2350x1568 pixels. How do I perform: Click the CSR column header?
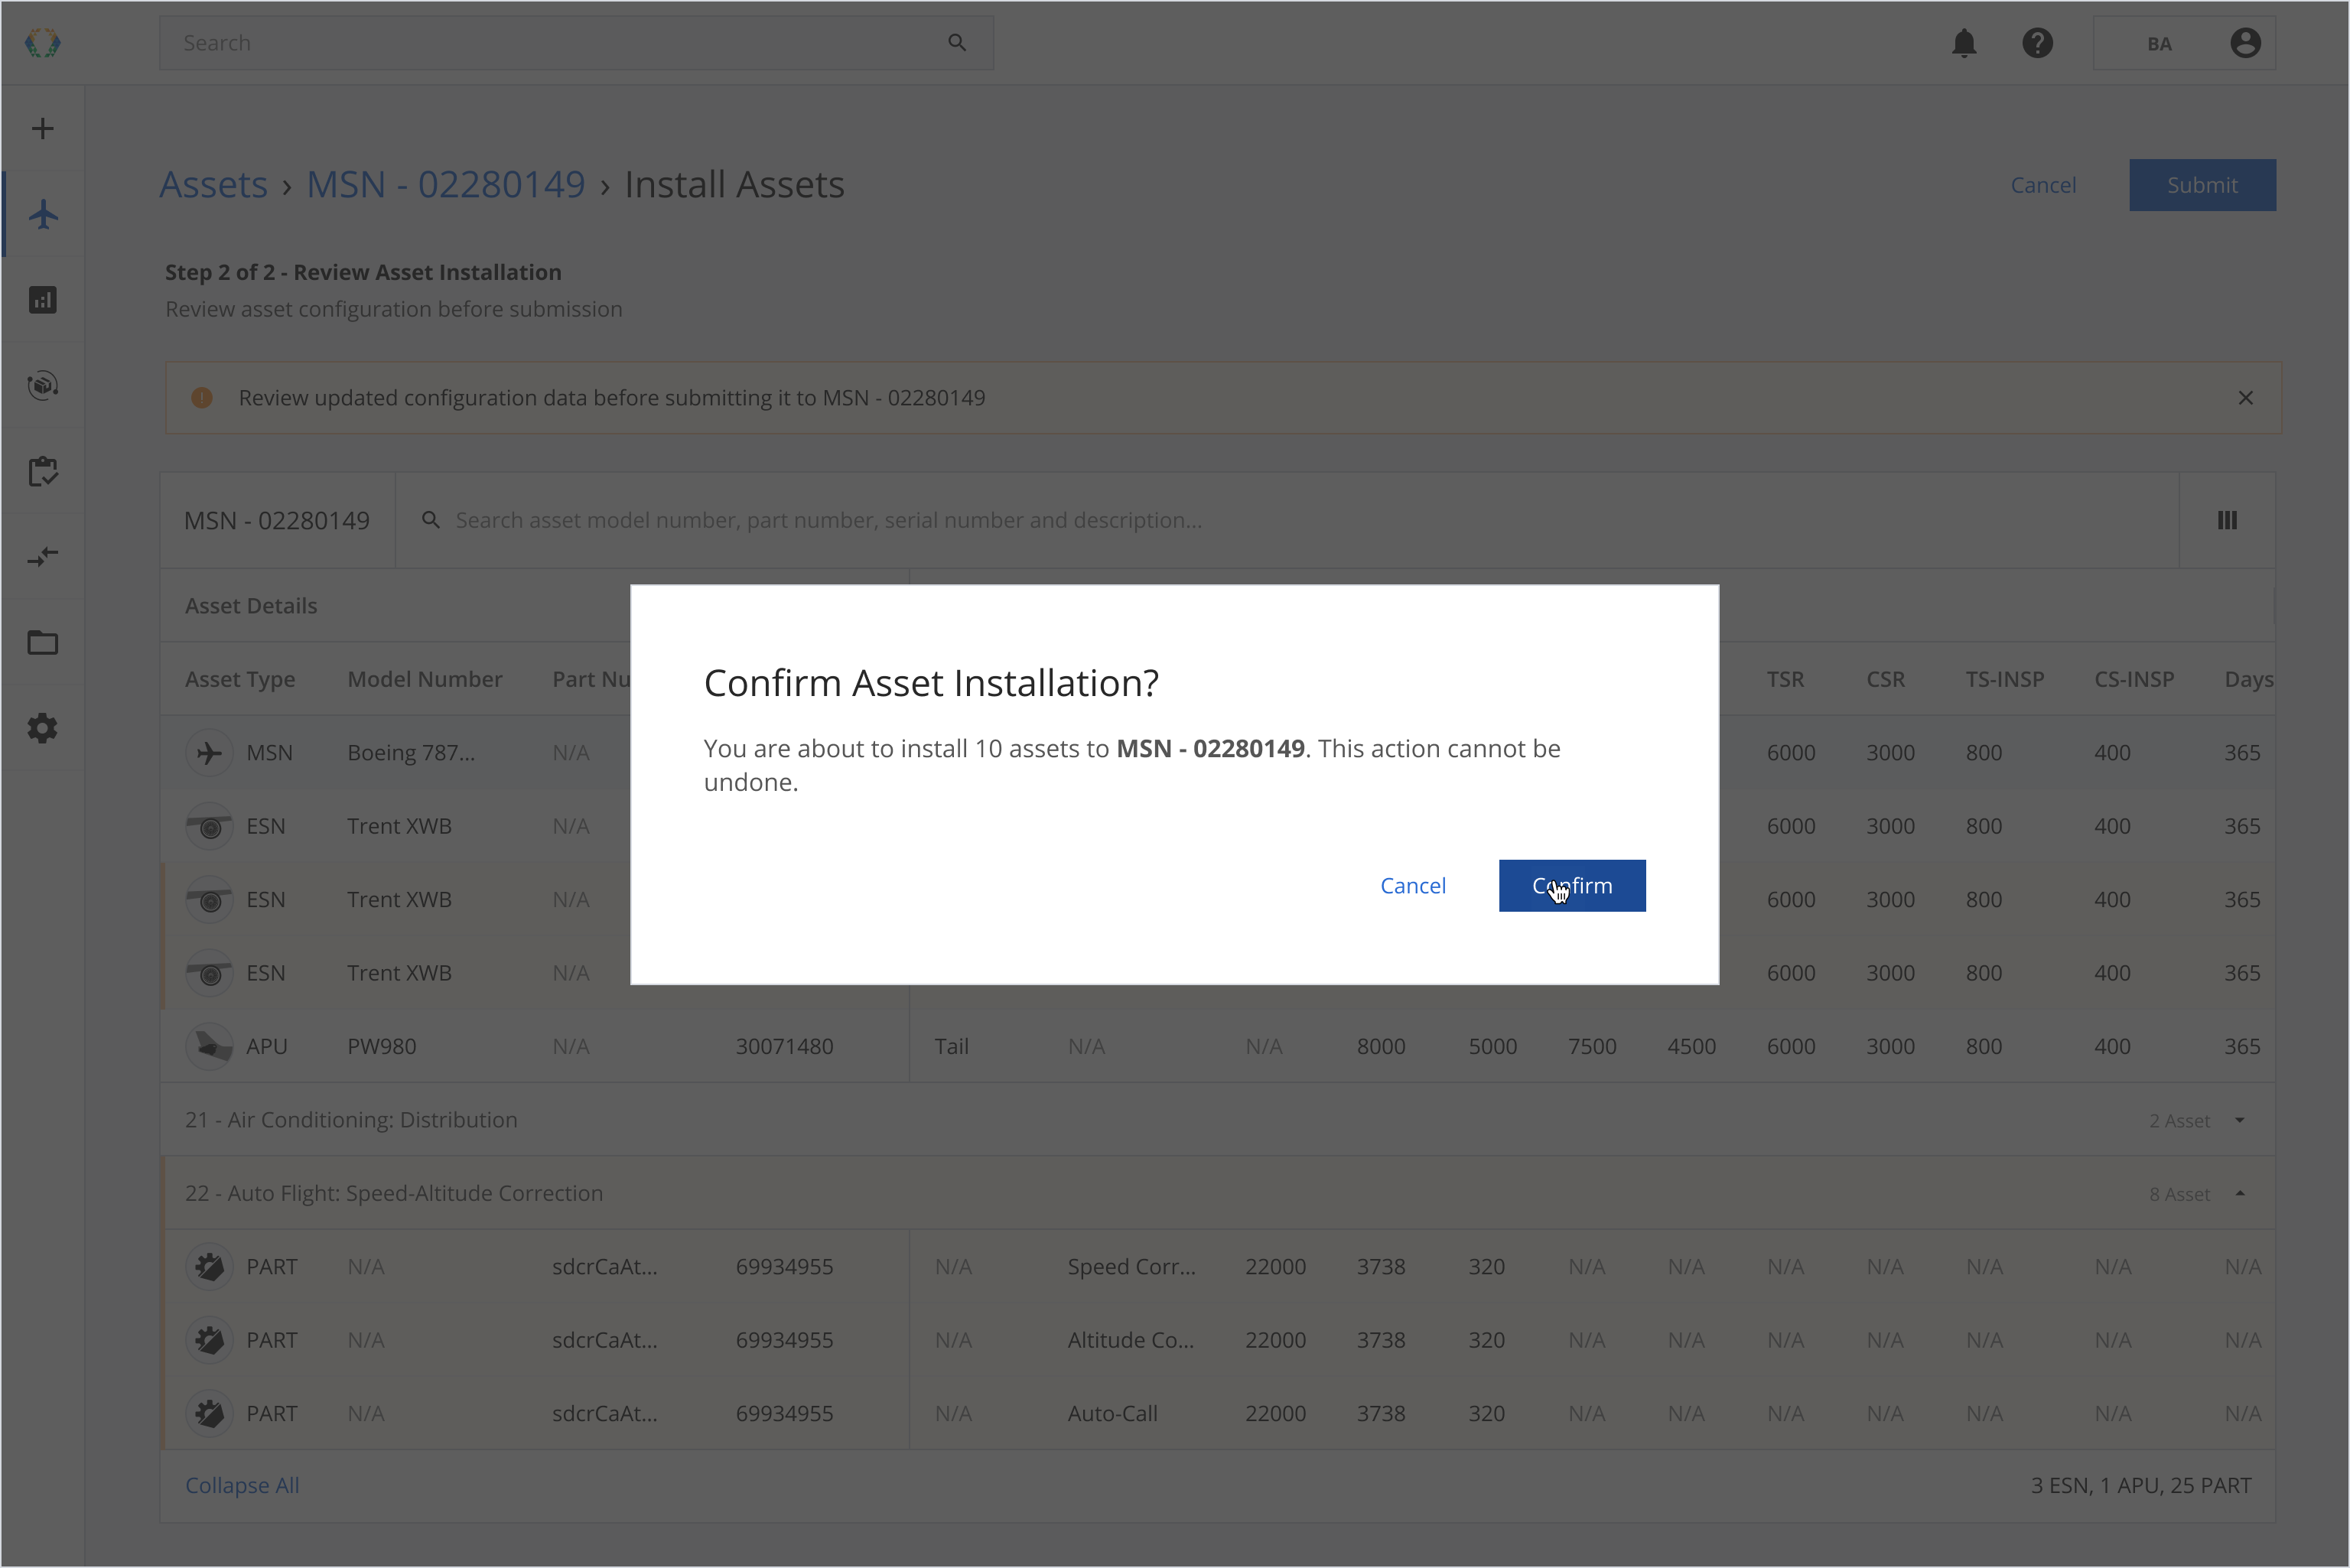[1885, 679]
